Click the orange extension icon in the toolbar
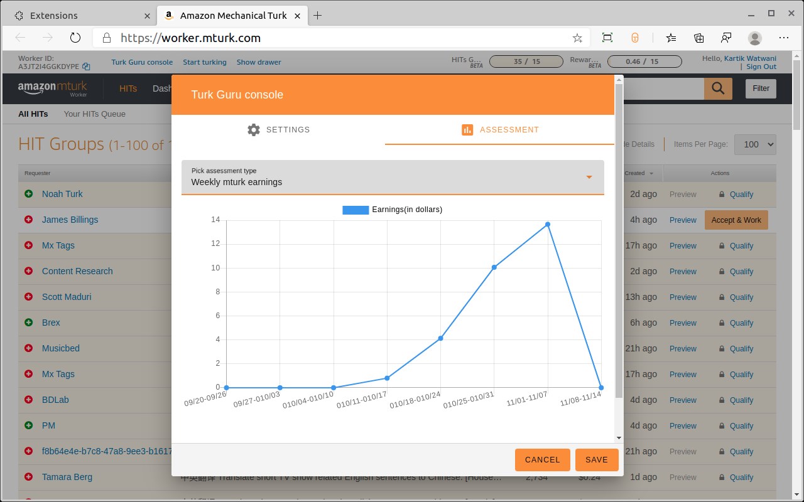804x502 pixels. 635,38
